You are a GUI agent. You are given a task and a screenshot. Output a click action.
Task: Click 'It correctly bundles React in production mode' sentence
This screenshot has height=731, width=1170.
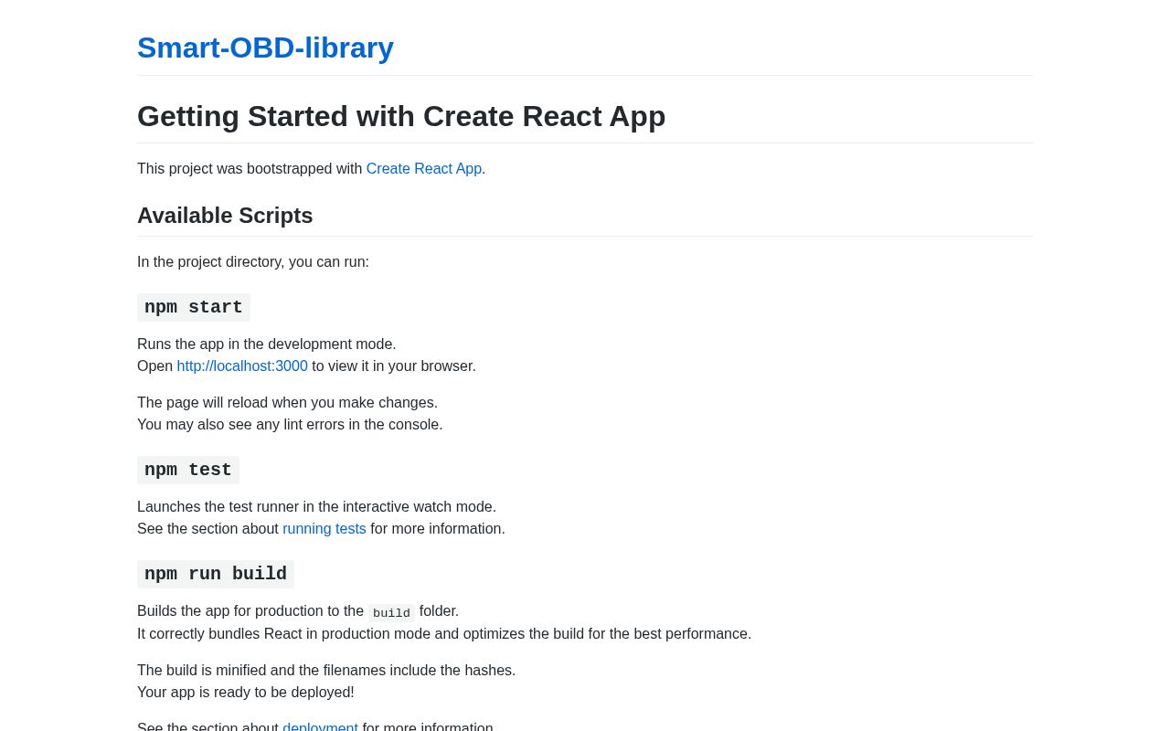(444, 634)
